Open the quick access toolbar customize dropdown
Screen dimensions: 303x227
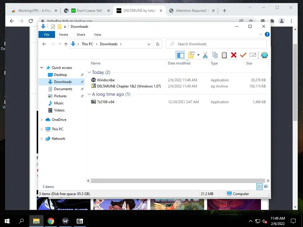coord(65,27)
